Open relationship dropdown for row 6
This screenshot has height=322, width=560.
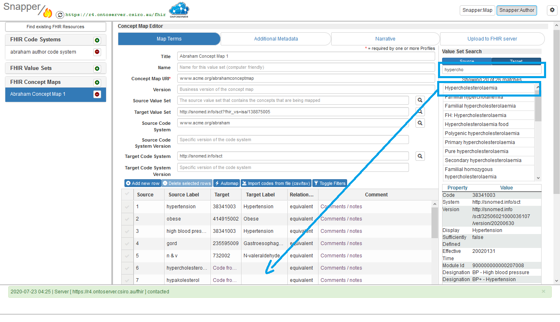(303, 268)
